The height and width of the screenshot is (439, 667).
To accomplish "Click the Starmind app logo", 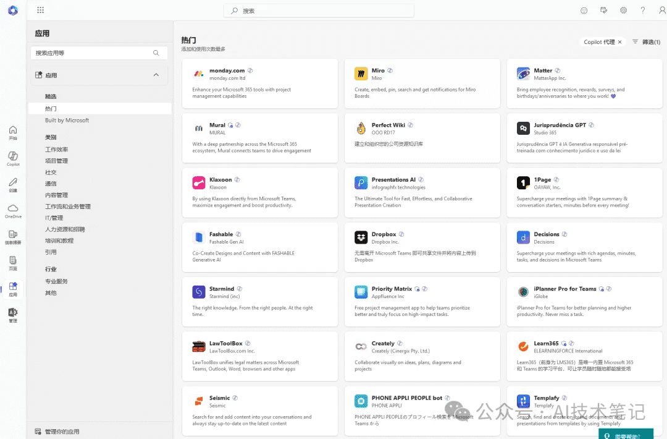I will pos(199,292).
